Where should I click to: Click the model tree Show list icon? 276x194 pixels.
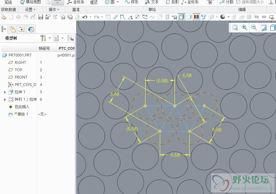pyautogui.click(x=56, y=38)
